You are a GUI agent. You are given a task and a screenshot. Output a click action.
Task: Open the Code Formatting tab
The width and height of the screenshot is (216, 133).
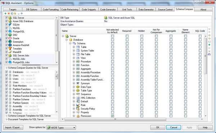pos(51,9)
